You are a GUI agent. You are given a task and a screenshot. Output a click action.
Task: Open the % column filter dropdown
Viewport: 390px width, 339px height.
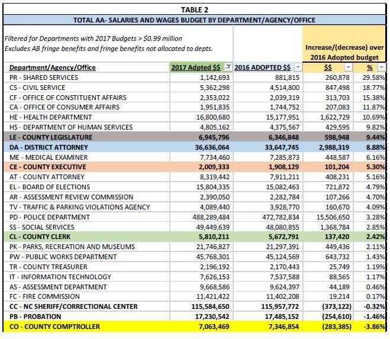click(382, 67)
